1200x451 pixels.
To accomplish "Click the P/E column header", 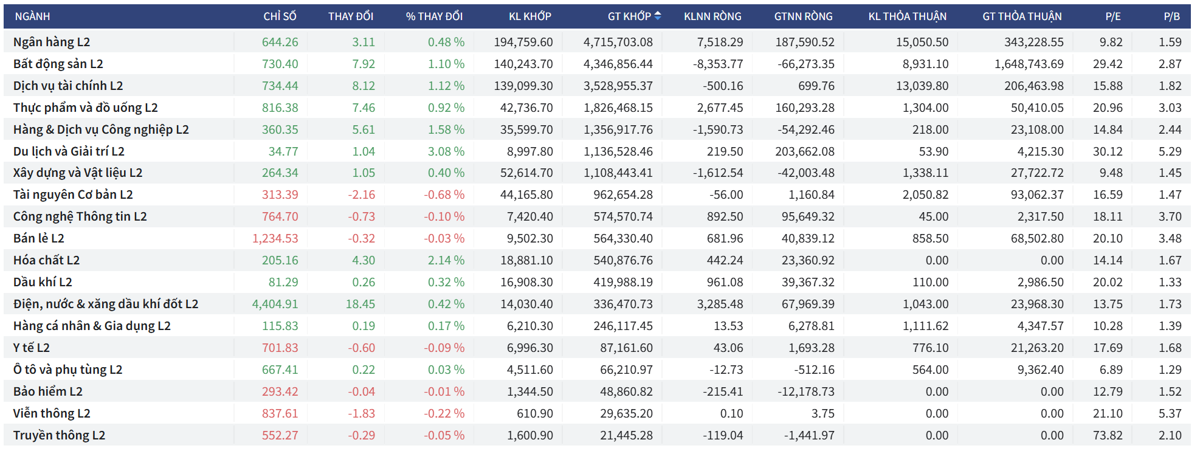I will click(1112, 16).
